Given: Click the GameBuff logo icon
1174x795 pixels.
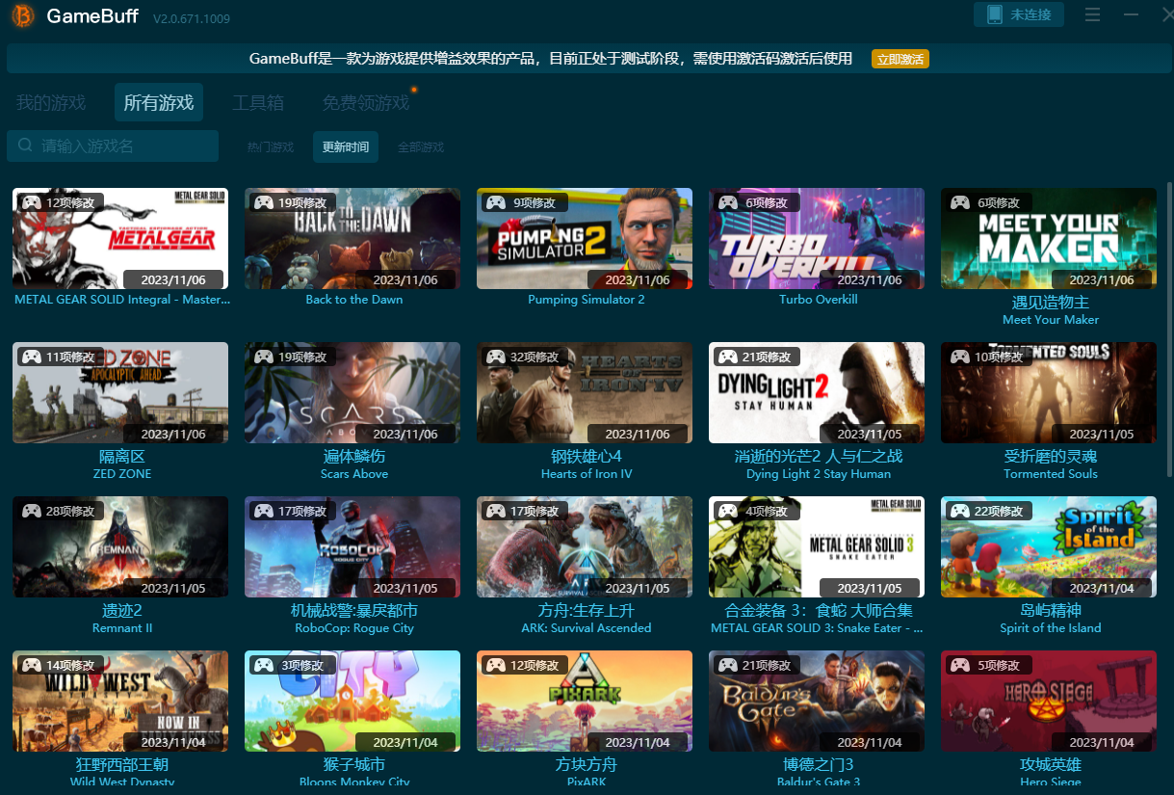Looking at the screenshot, I should click(22, 16).
